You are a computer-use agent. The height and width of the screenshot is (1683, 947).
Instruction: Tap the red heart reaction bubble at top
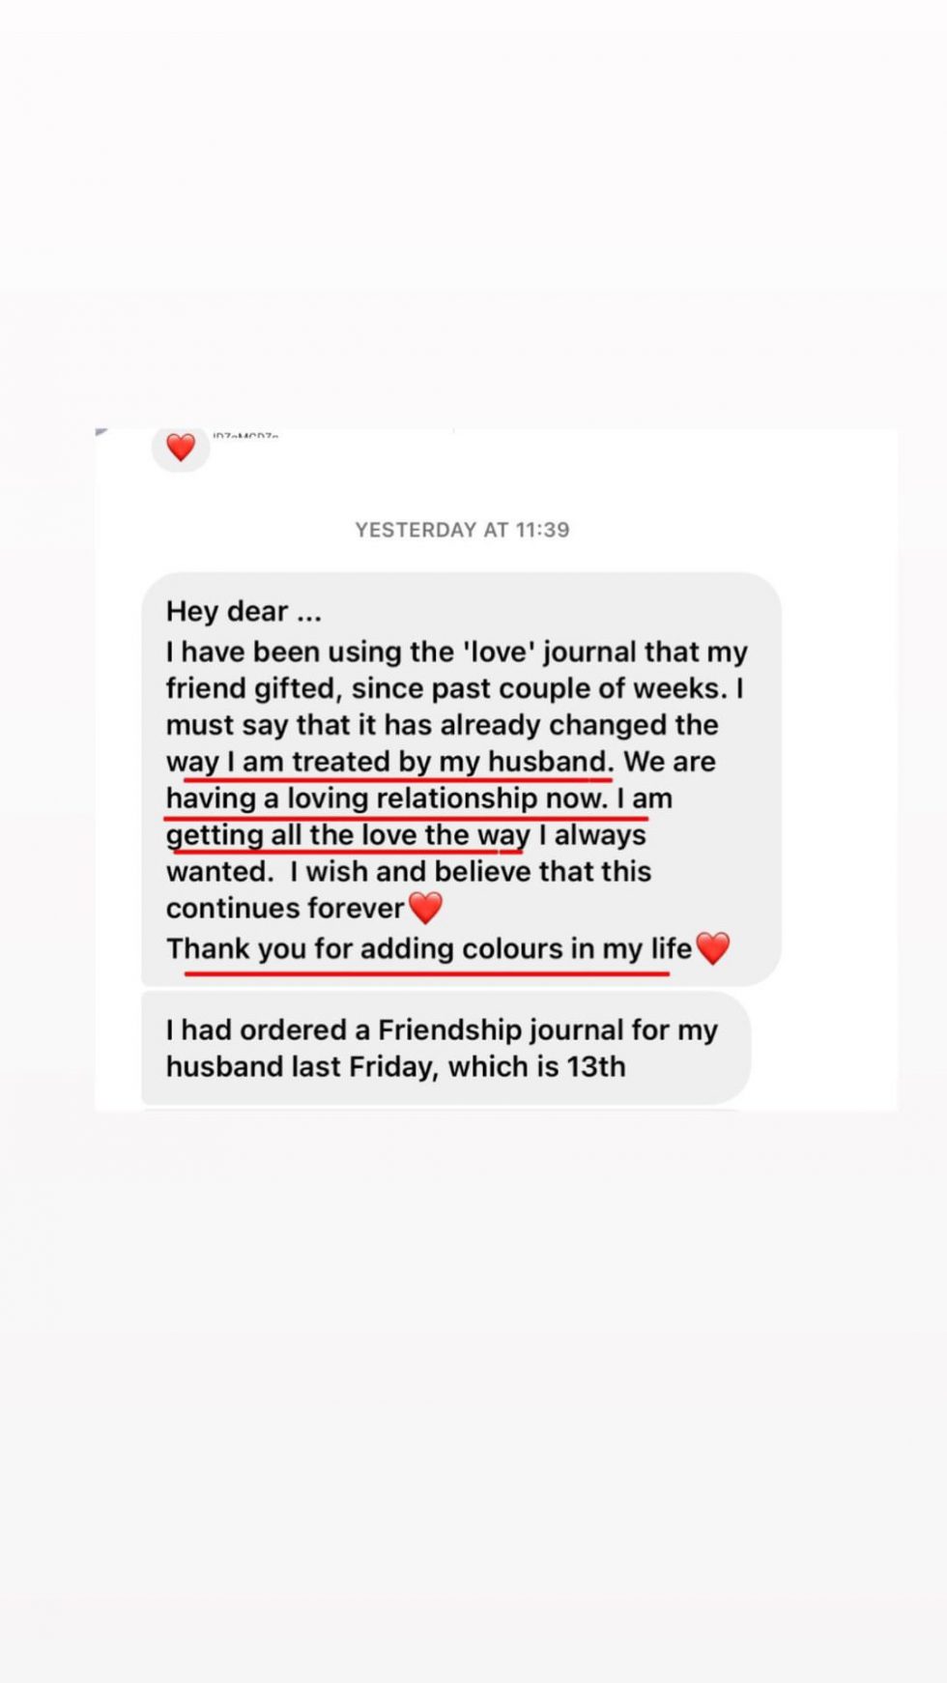pyautogui.click(x=181, y=448)
